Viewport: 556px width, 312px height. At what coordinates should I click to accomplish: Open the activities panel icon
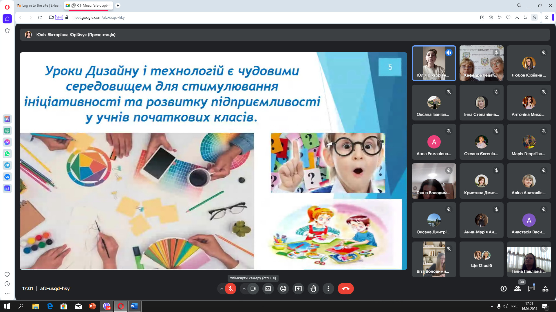tap(545, 289)
